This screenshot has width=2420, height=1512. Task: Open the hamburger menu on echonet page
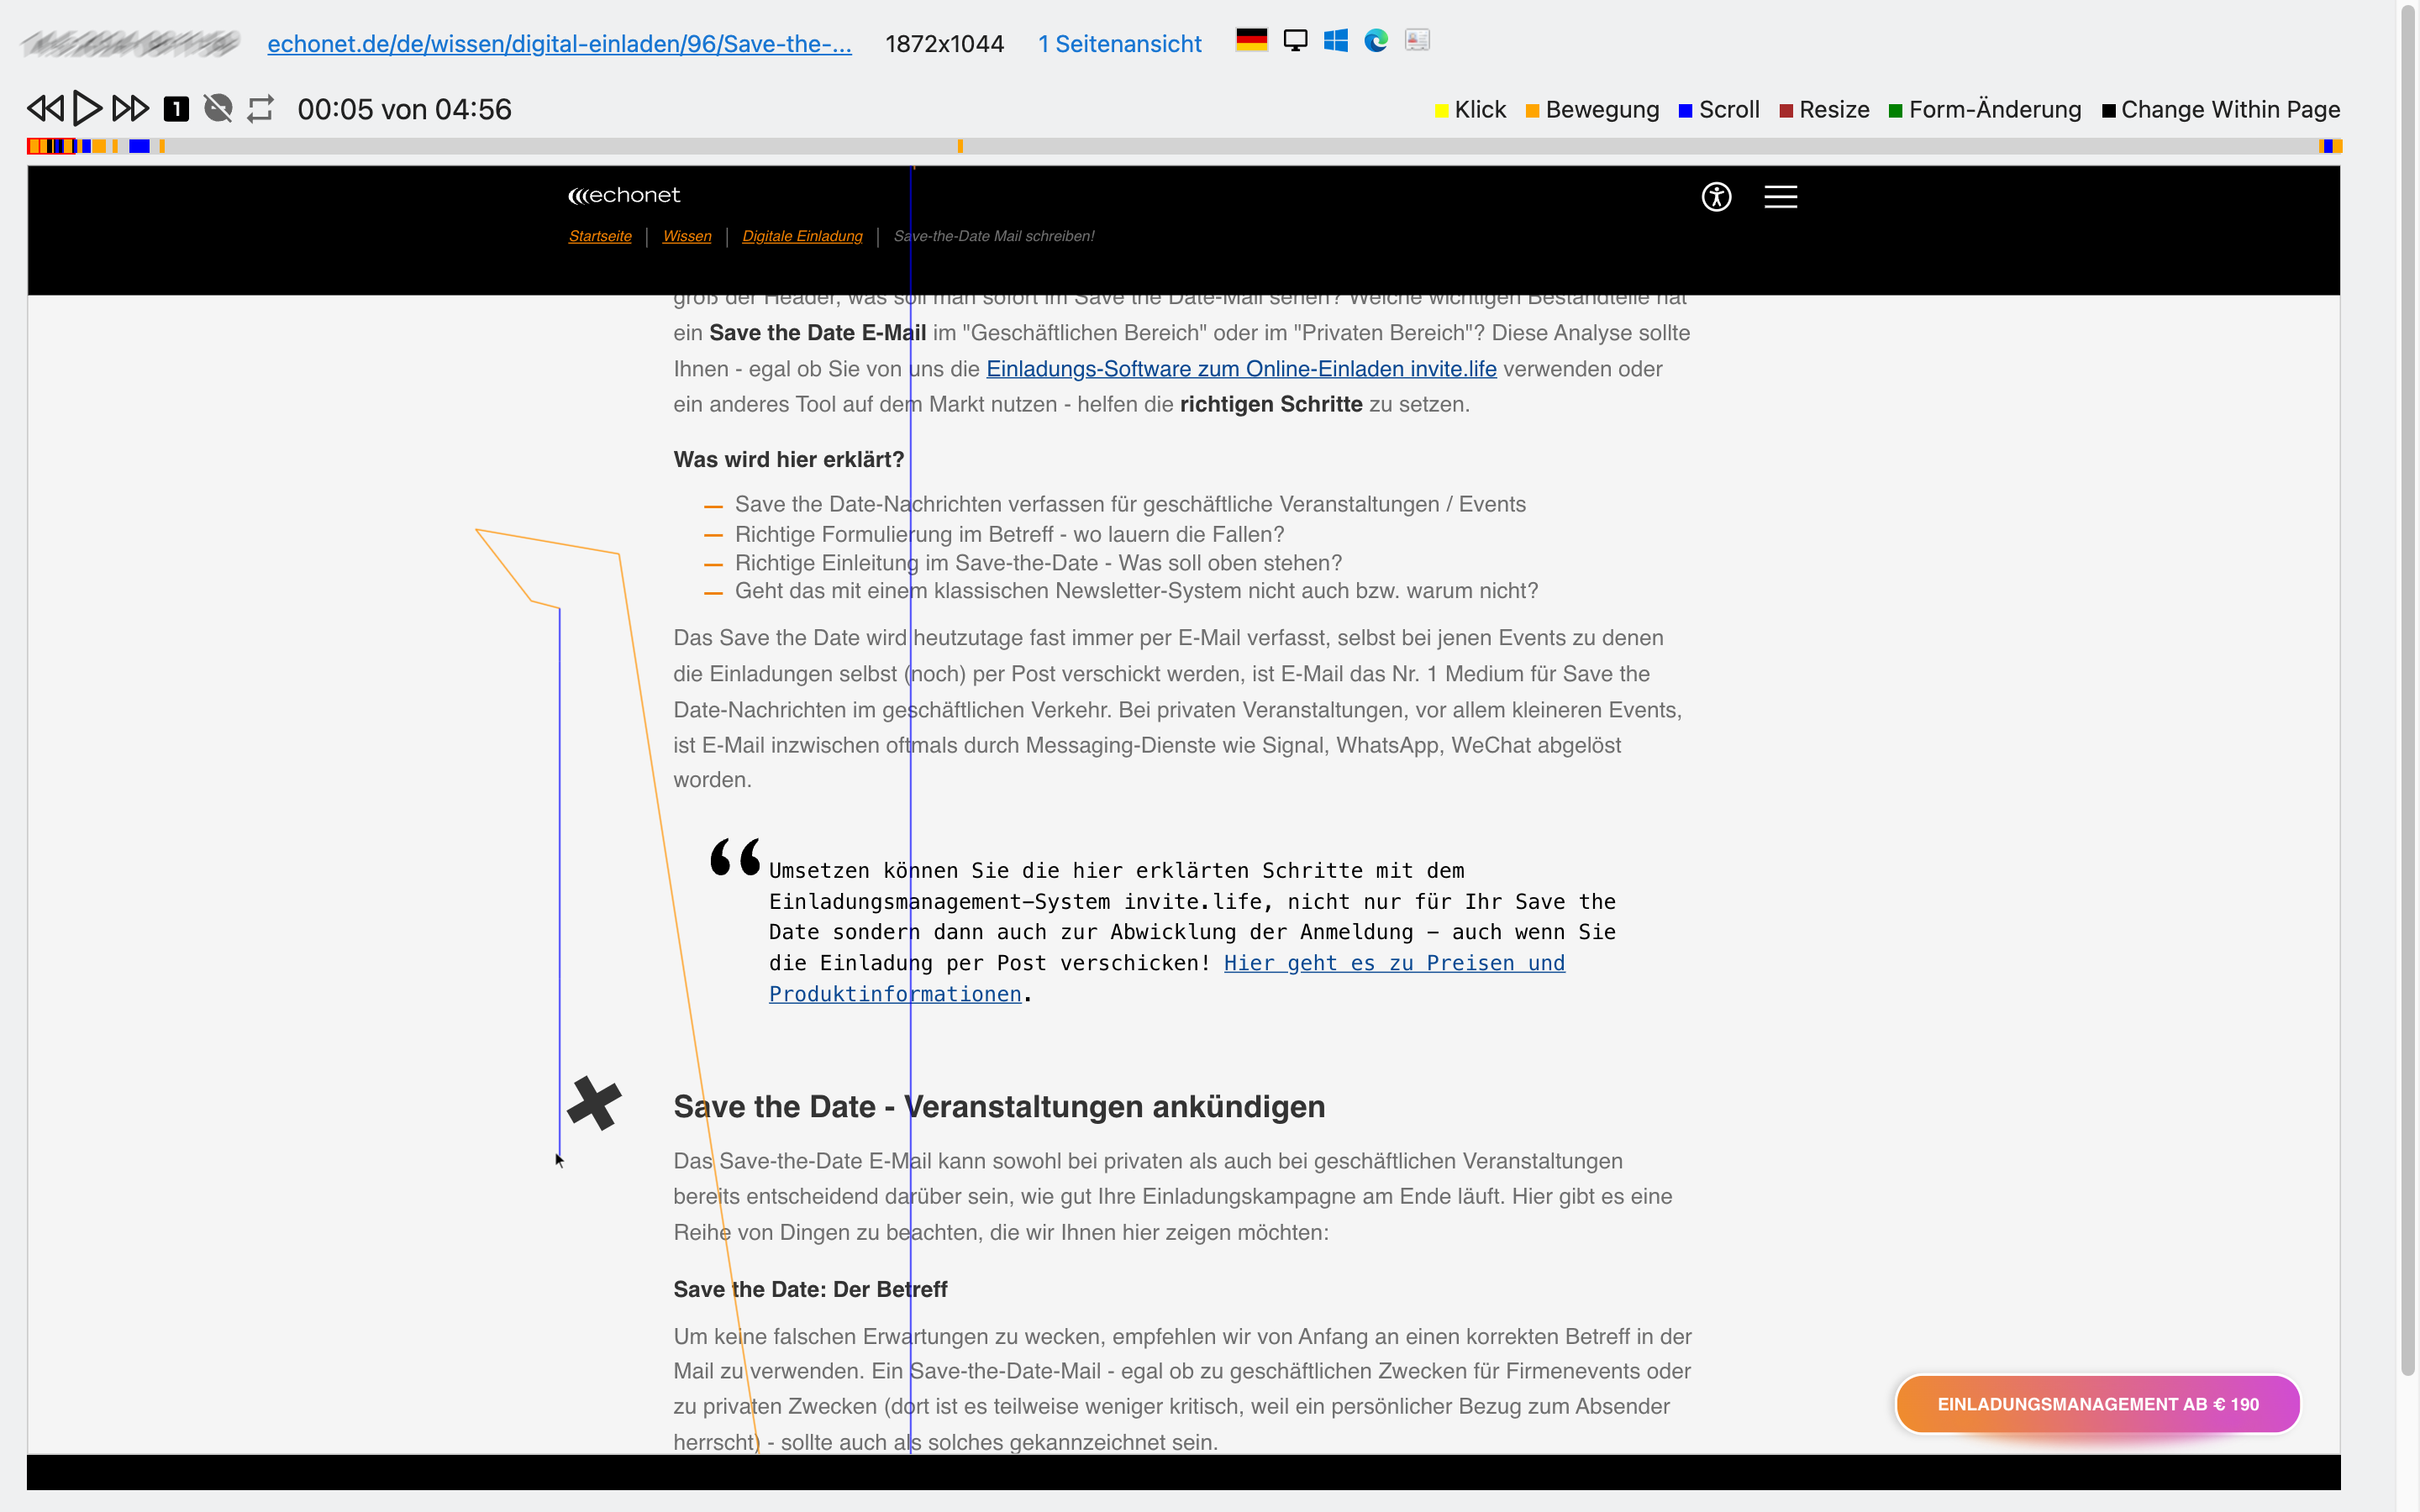(x=1780, y=197)
